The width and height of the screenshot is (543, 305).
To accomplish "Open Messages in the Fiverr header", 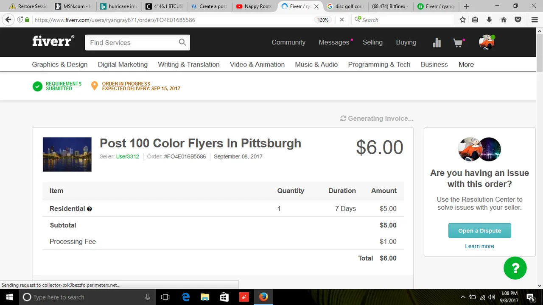I will pyautogui.click(x=334, y=42).
